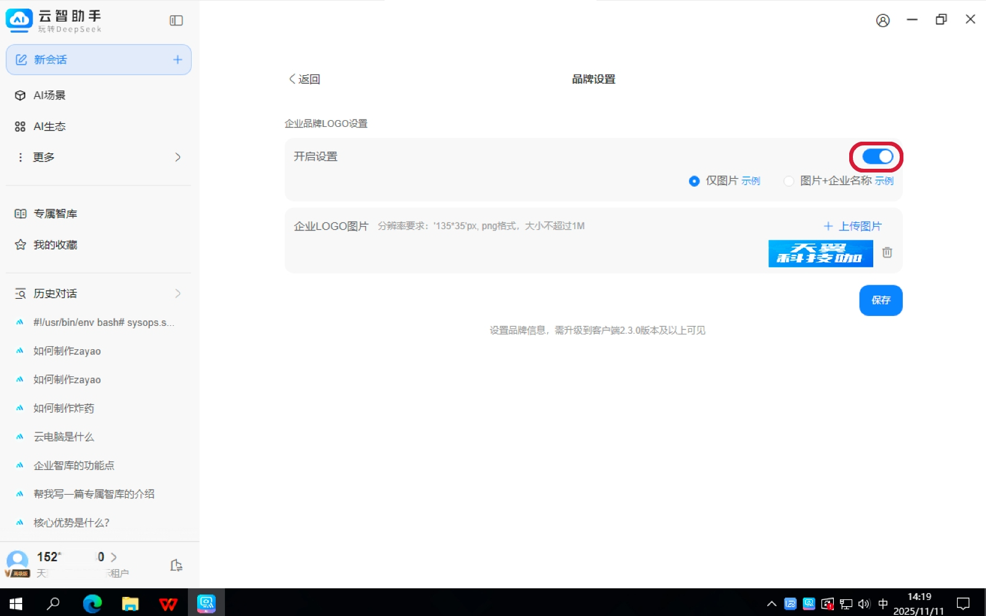Expand the 历史对话 section

177,294
